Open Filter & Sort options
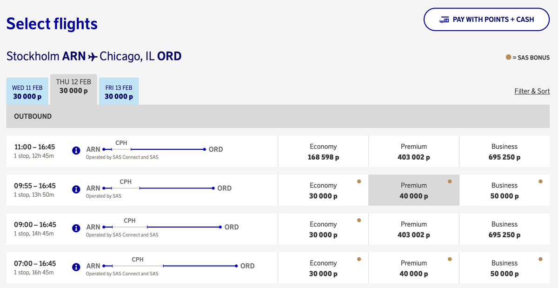The height and width of the screenshot is (288, 558). click(531, 91)
